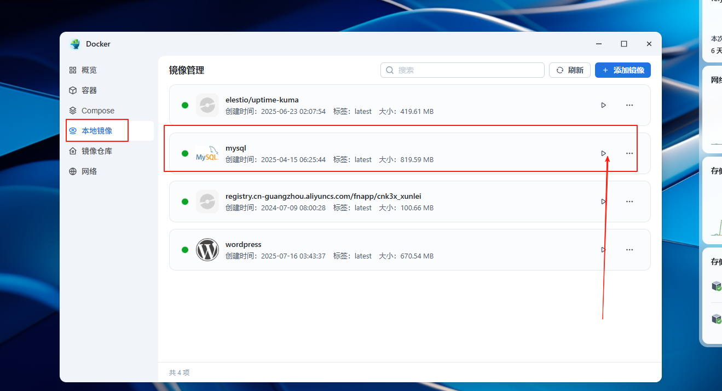Click the green status dot for mysql
Image resolution: width=722 pixels, height=391 pixels.
pyautogui.click(x=185, y=153)
